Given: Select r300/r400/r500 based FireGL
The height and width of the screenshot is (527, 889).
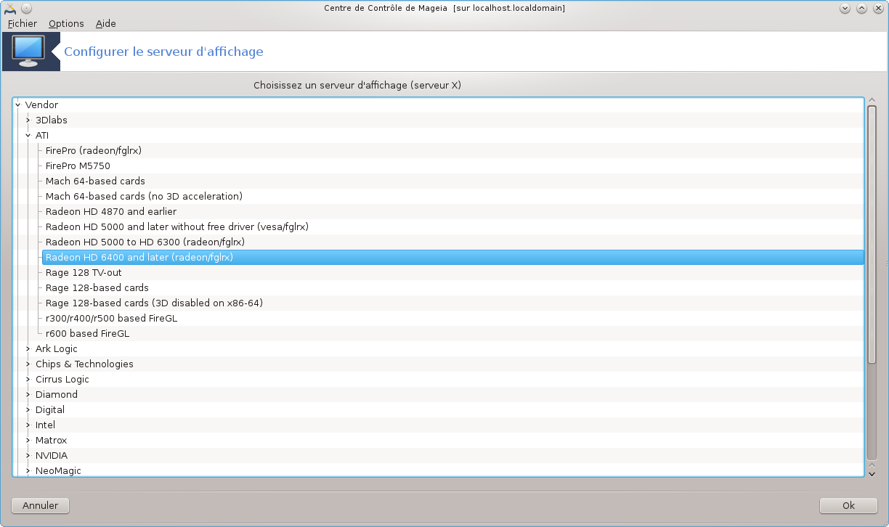Looking at the screenshot, I should (111, 319).
